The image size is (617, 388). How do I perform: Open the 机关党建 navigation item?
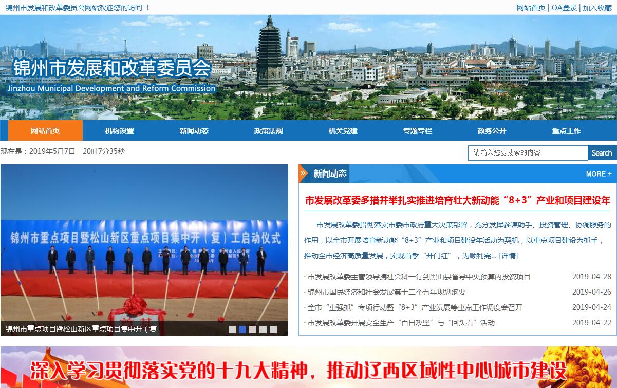click(x=343, y=131)
